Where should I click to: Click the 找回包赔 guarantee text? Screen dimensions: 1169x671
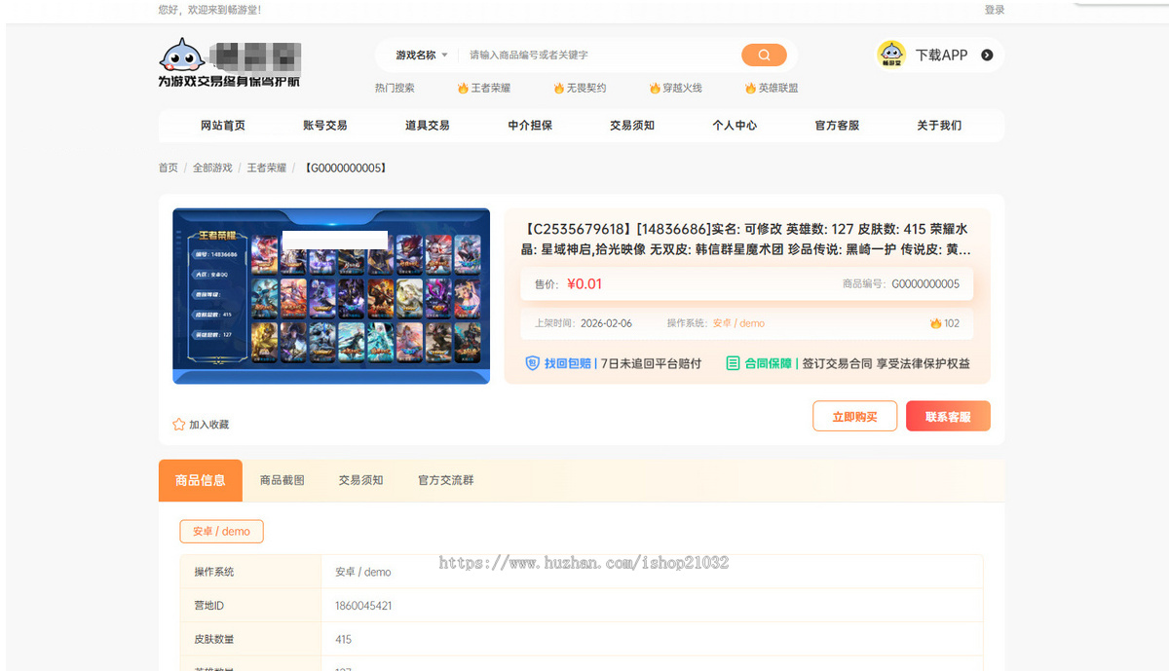point(568,363)
